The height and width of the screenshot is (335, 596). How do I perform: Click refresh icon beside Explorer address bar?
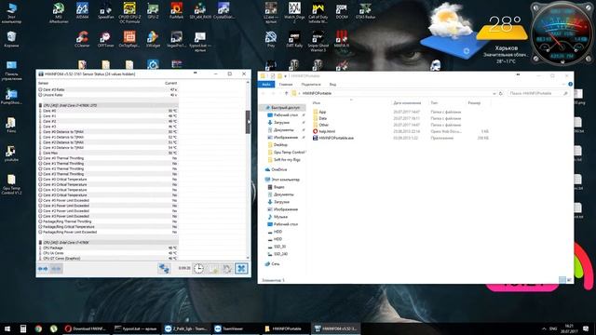[x=501, y=93]
